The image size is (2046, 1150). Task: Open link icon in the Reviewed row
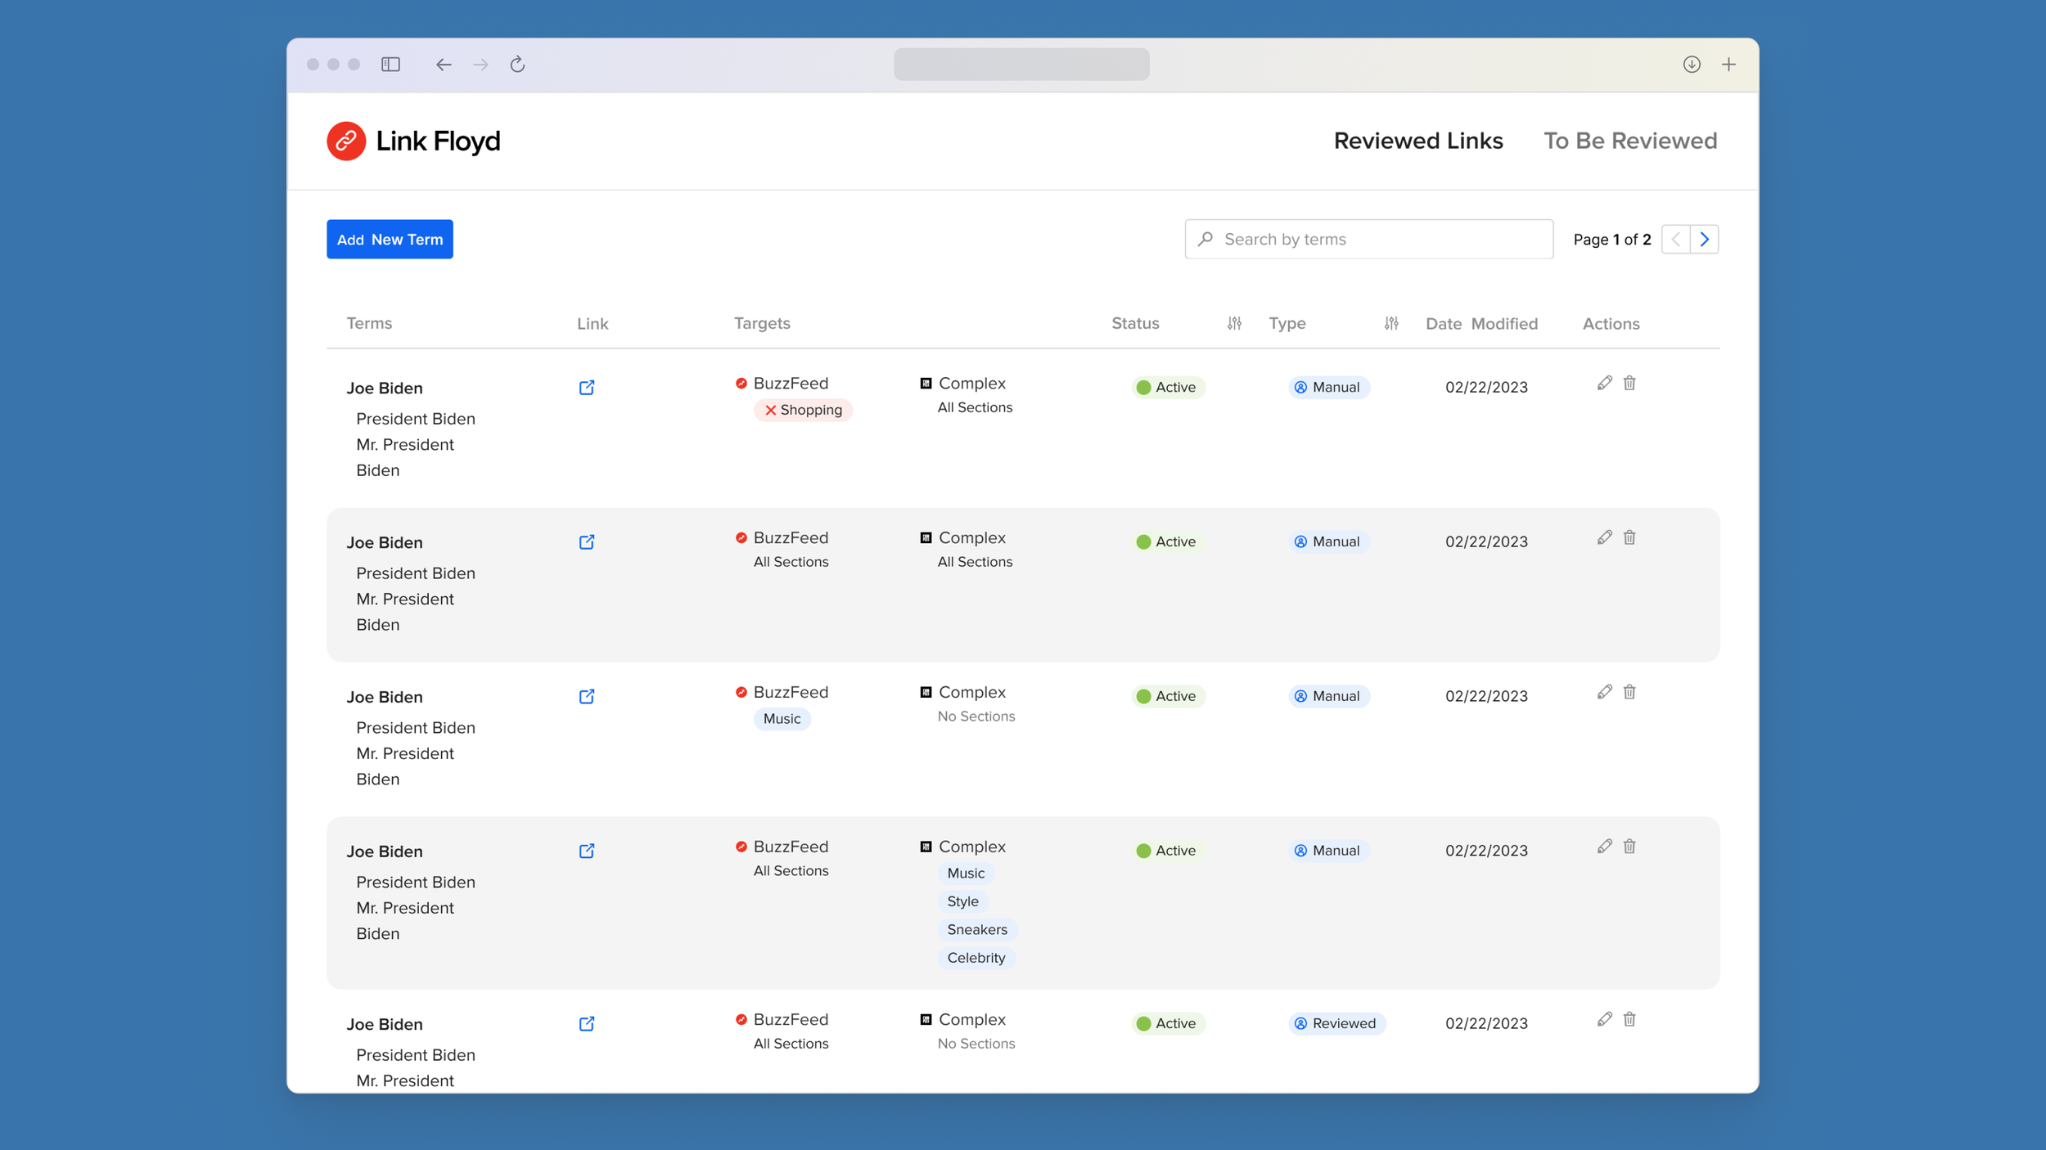(586, 1024)
